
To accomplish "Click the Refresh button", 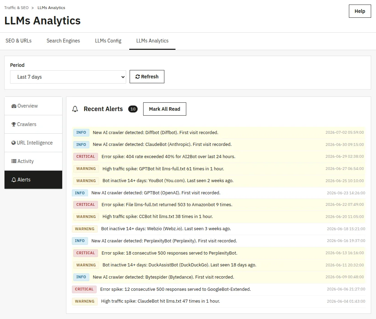I will tap(147, 77).
